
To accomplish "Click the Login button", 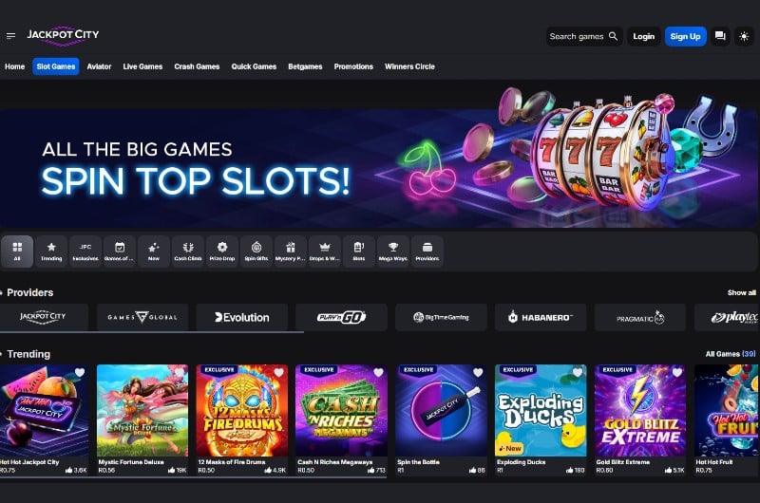I will 644,36.
